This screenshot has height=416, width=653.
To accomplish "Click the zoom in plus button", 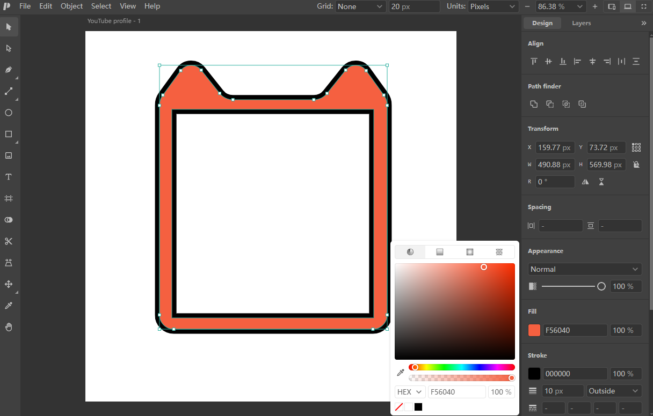I will pyautogui.click(x=595, y=6).
